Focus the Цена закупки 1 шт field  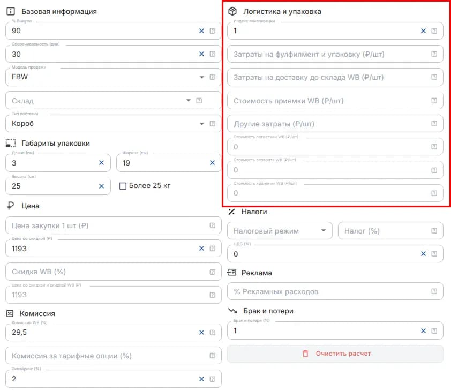(x=114, y=225)
